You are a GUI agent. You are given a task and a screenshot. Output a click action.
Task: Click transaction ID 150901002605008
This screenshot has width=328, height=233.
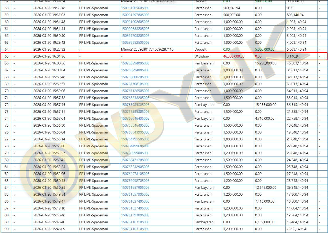pos(135,22)
